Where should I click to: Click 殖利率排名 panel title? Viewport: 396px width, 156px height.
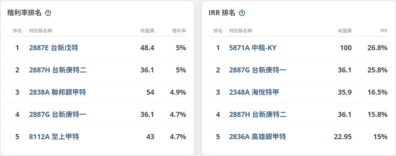point(24,13)
